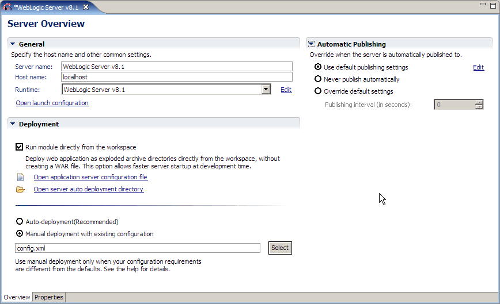Click the folder icon beside auto deployment directory
The width and height of the screenshot is (500, 304).
point(20,190)
